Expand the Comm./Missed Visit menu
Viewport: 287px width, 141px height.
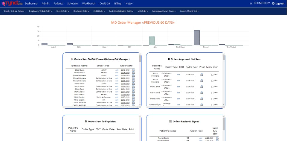[189, 11]
